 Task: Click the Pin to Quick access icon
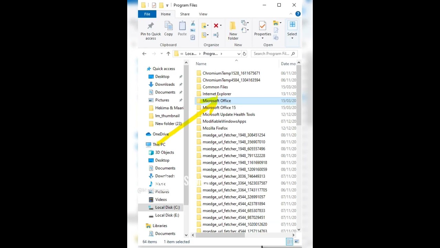151,26
